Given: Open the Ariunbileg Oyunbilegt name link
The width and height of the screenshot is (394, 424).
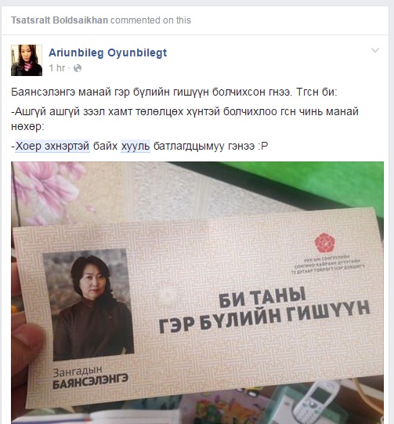Looking at the screenshot, I should (x=107, y=53).
